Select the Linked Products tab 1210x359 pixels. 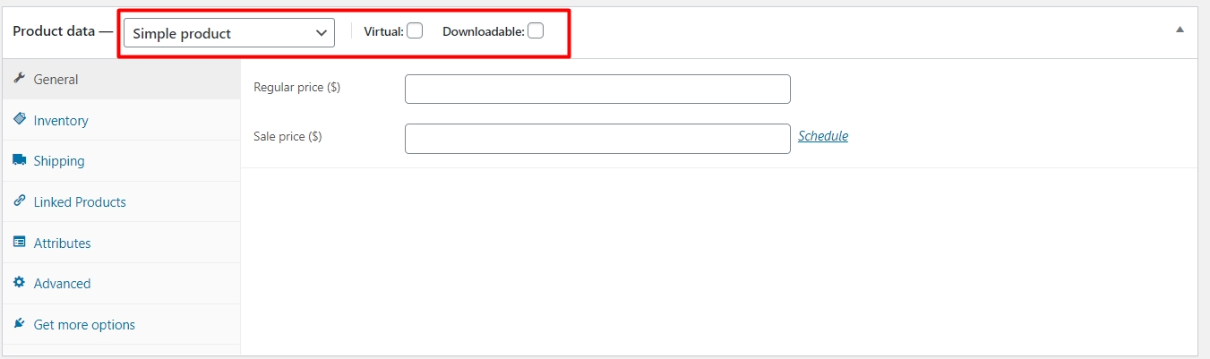coord(121,201)
